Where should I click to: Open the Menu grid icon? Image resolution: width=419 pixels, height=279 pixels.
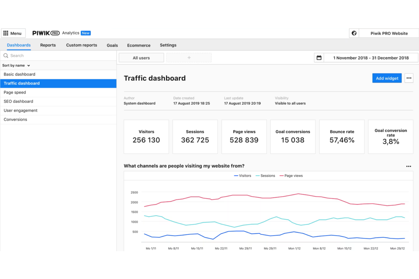[x=6, y=33]
